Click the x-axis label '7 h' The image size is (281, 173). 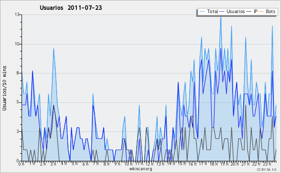click(96, 164)
